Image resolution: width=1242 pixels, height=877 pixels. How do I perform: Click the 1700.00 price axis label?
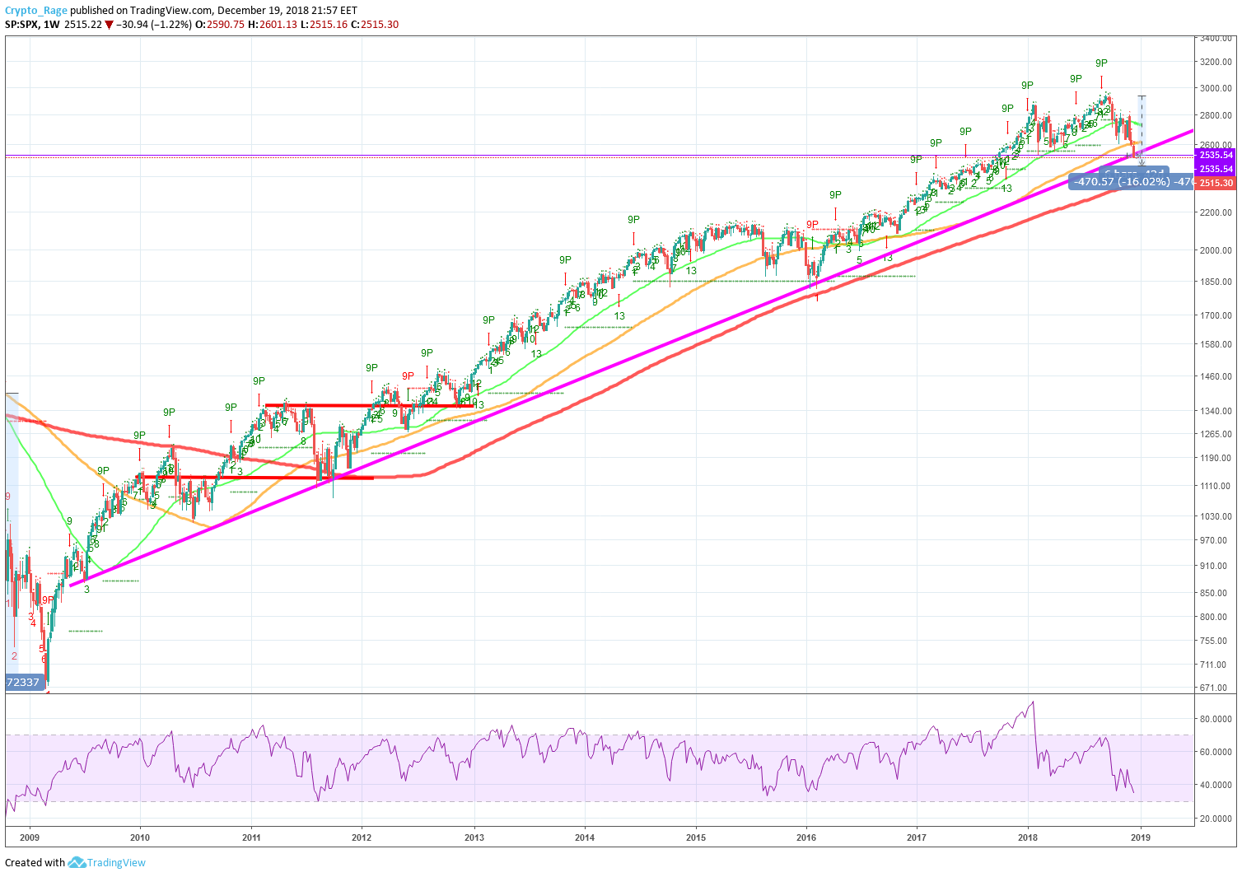click(1216, 315)
